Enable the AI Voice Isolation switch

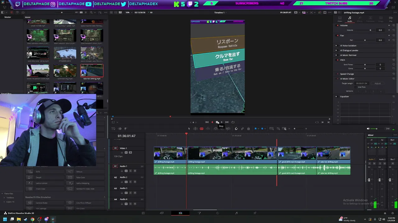click(x=336, y=46)
